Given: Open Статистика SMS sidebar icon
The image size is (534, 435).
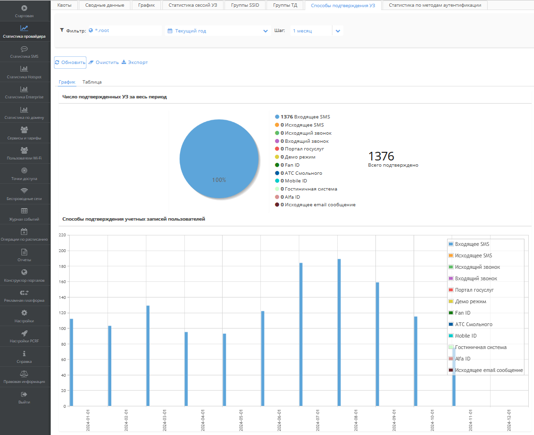Looking at the screenshot, I should point(24,49).
